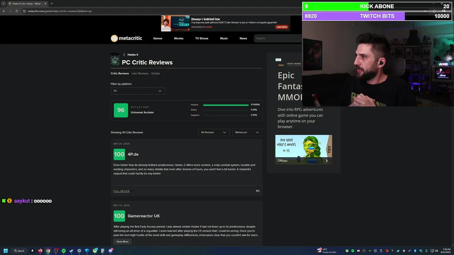Open Spotify from the taskbar
Image resolution: width=454 pixels, height=255 pixels.
pos(63,251)
